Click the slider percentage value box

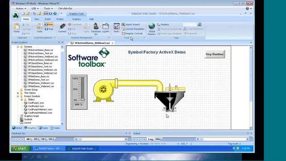(79, 105)
